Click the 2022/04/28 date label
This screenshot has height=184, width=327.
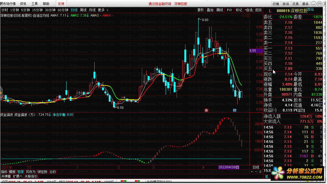click(229, 167)
